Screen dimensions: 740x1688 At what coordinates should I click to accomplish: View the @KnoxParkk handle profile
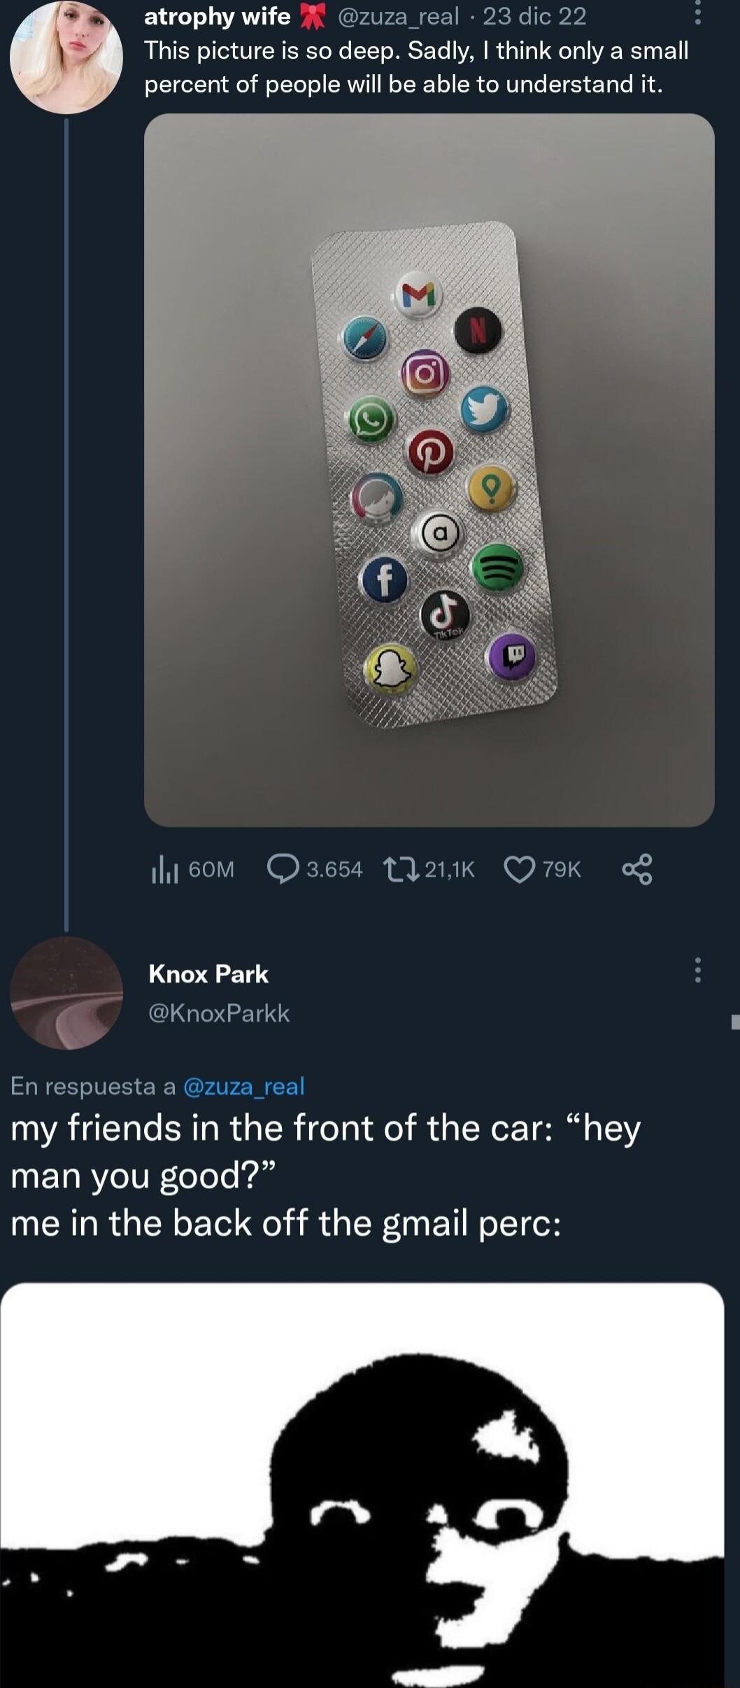tap(219, 1013)
